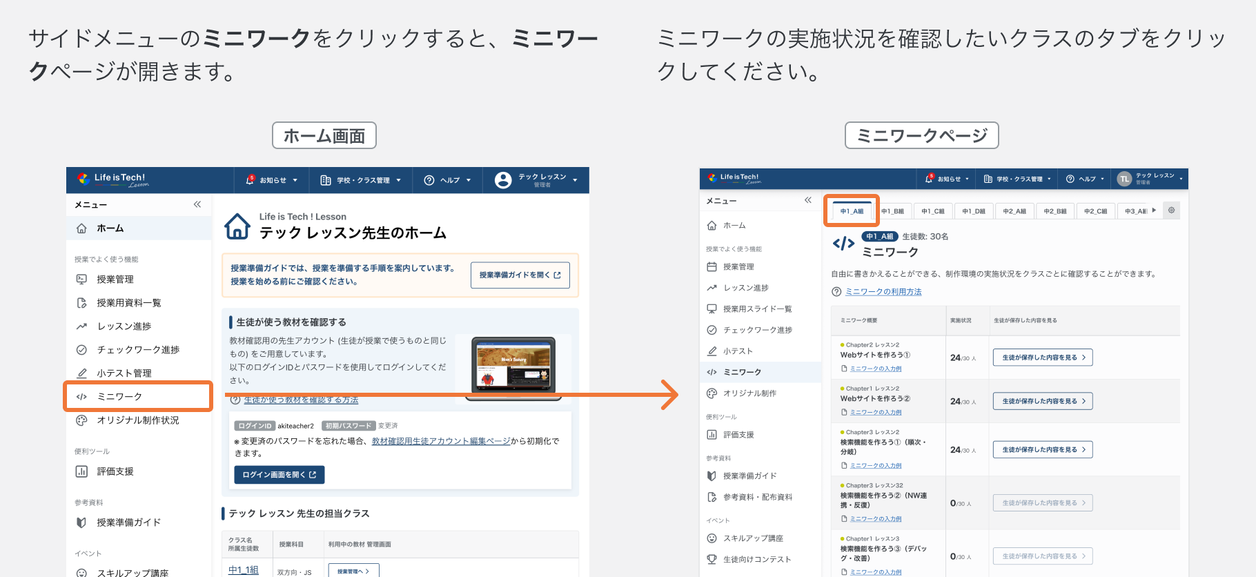Screen dimensions: 1256x577
Task: Switch to the 中2_B組 class tab
Action: click(x=1055, y=211)
